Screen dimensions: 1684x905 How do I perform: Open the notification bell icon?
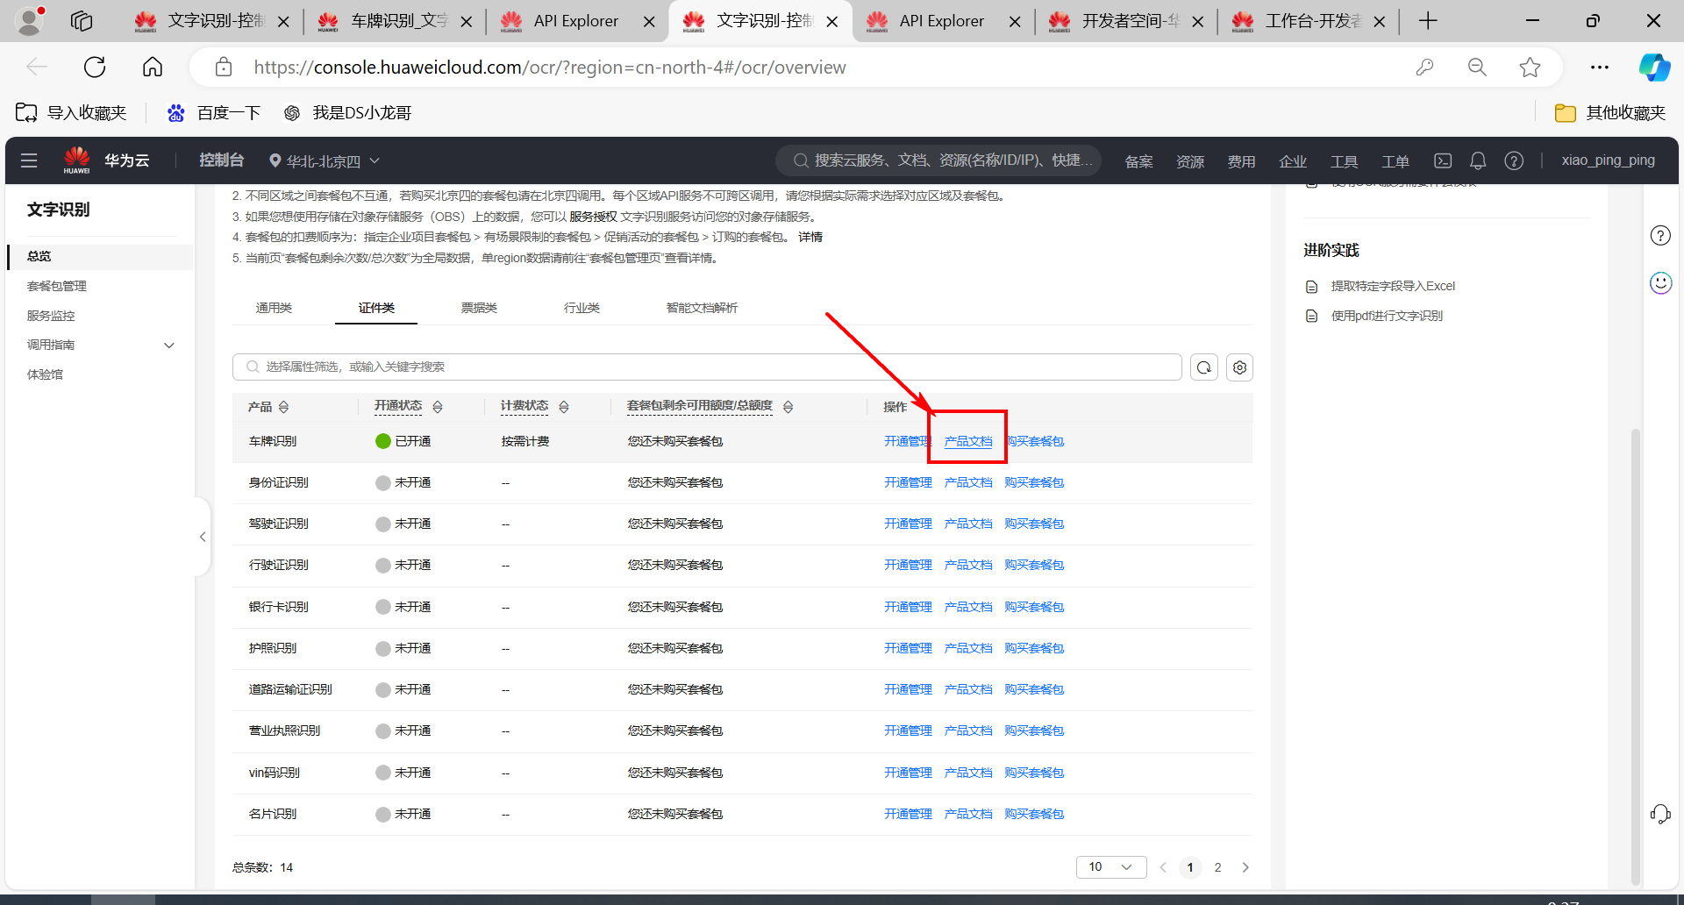click(x=1478, y=160)
